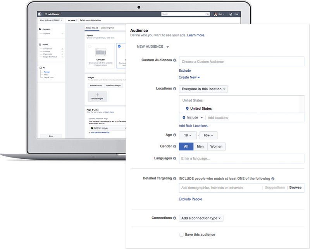Click Browse in Detailed Targeting
This screenshot has width=310, height=249.
point(295,187)
